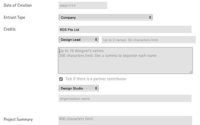The width and height of the screenshot is (200, 125).
Task: Click the arrows icon on Design Lead selector
Action: pos(96,40)
